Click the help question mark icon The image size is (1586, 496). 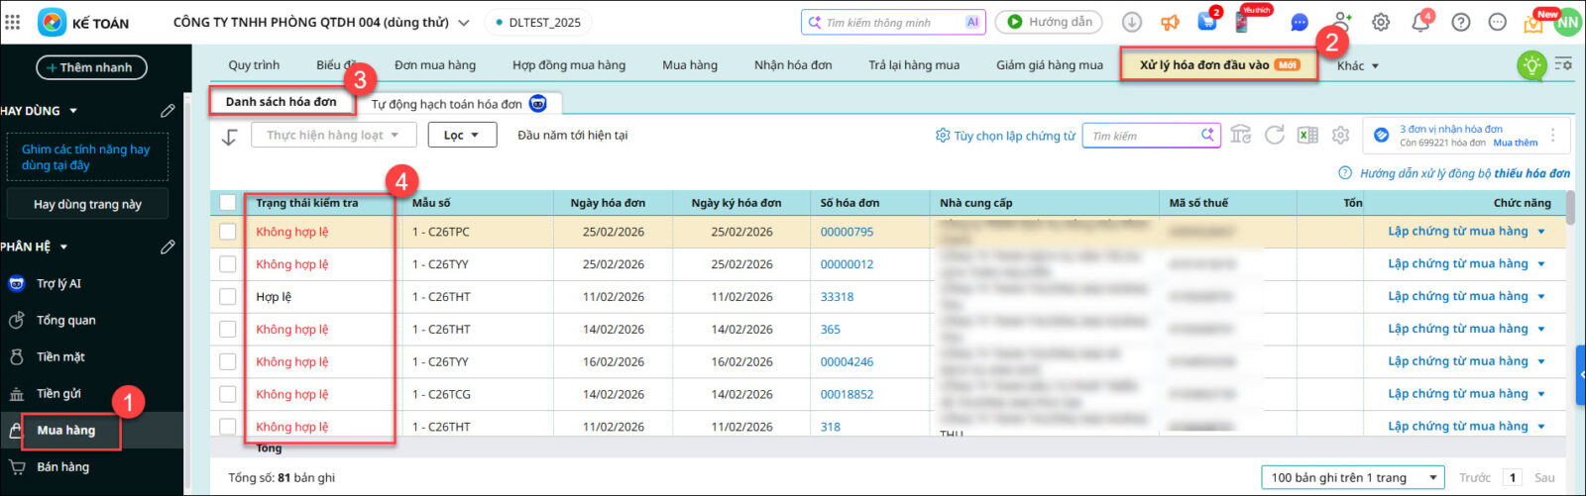1460,23
